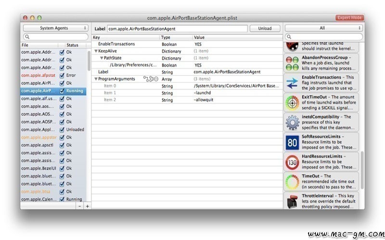385x240 pixels.
Task: Choose the ThrottleInterval lever icon
Action: click(x=292, y=202)
